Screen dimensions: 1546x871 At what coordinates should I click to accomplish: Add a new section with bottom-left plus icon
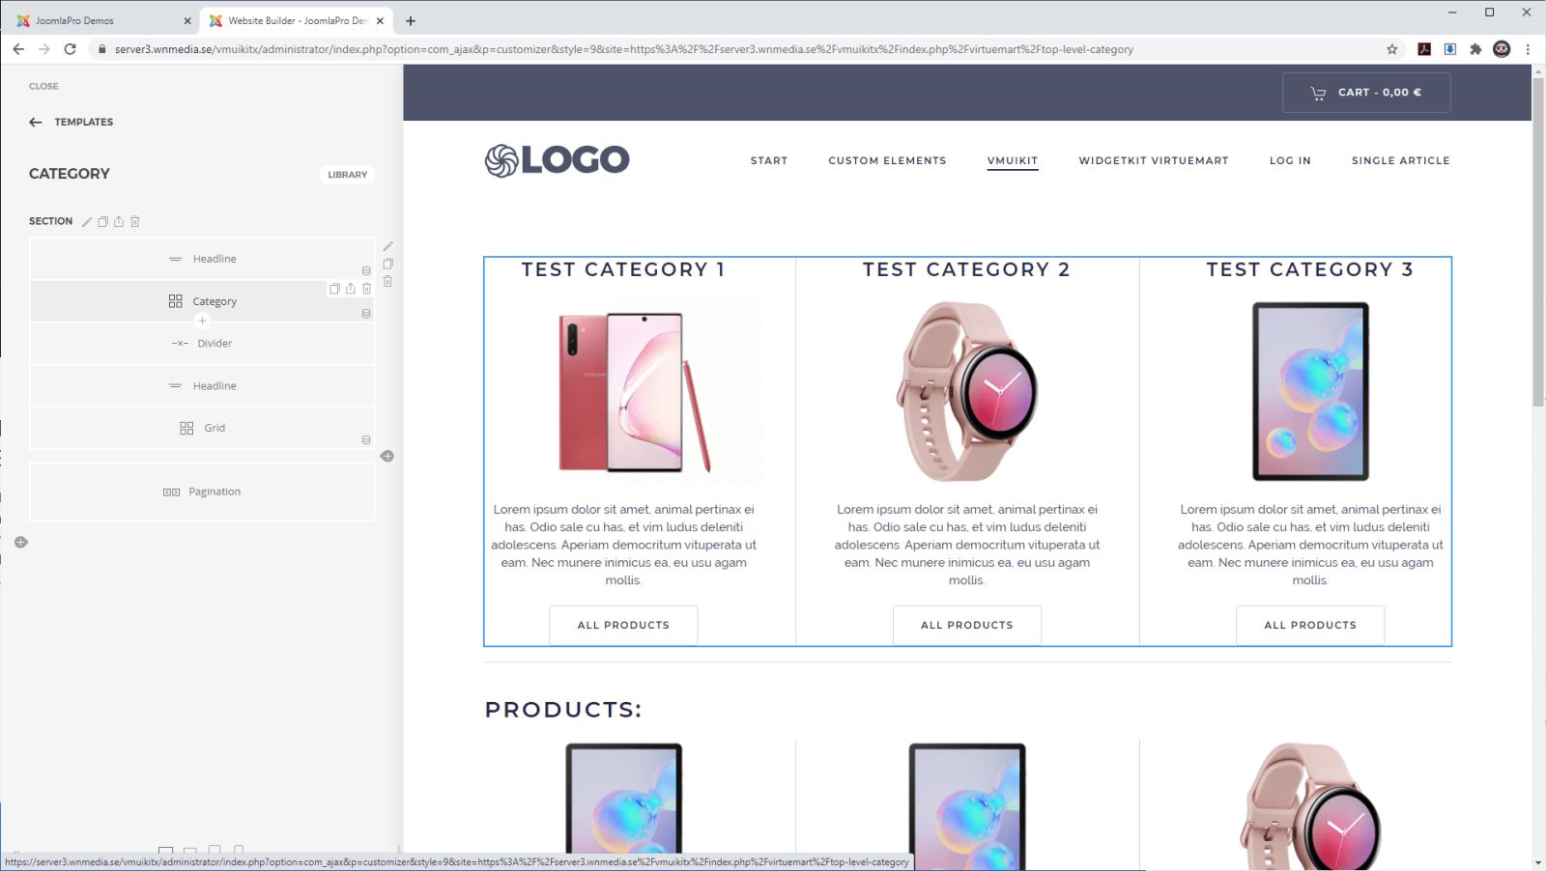(21, 543)
